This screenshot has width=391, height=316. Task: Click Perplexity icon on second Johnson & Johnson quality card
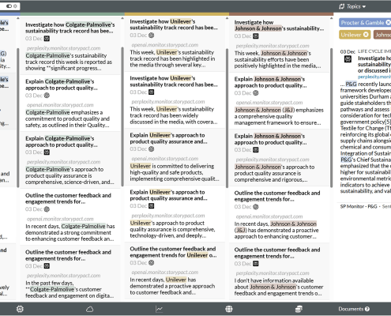[256, 150]
